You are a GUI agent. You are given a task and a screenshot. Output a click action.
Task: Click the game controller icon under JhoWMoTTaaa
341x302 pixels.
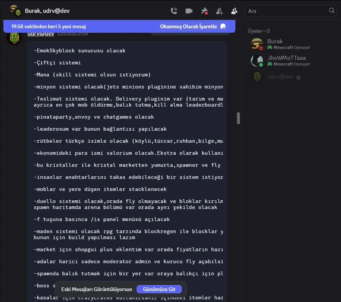click(x=270, y=64)
